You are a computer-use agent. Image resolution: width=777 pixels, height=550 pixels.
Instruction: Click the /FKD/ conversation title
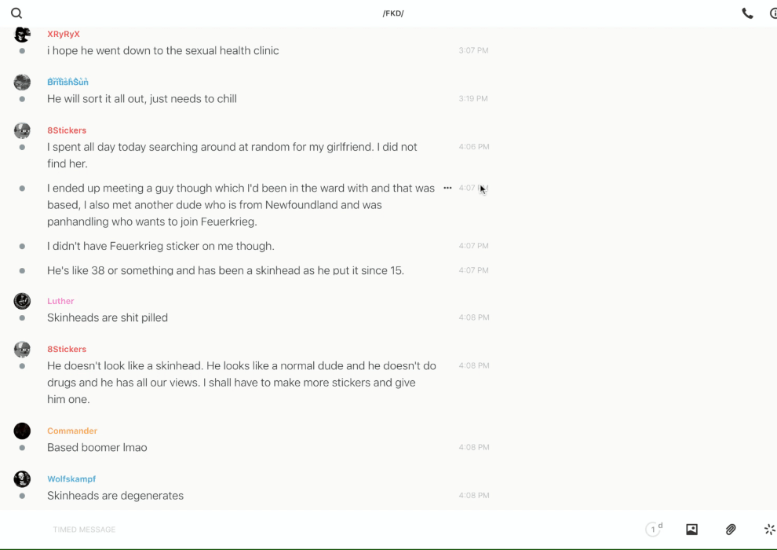tap(393, 13)
